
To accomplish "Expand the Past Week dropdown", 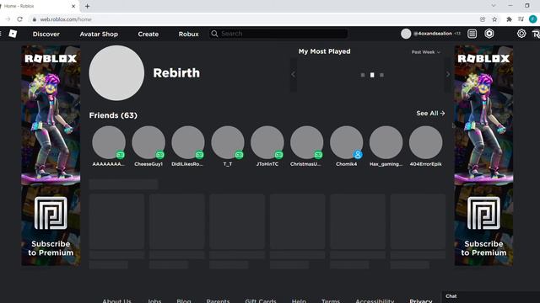I will tap(425, 52).
